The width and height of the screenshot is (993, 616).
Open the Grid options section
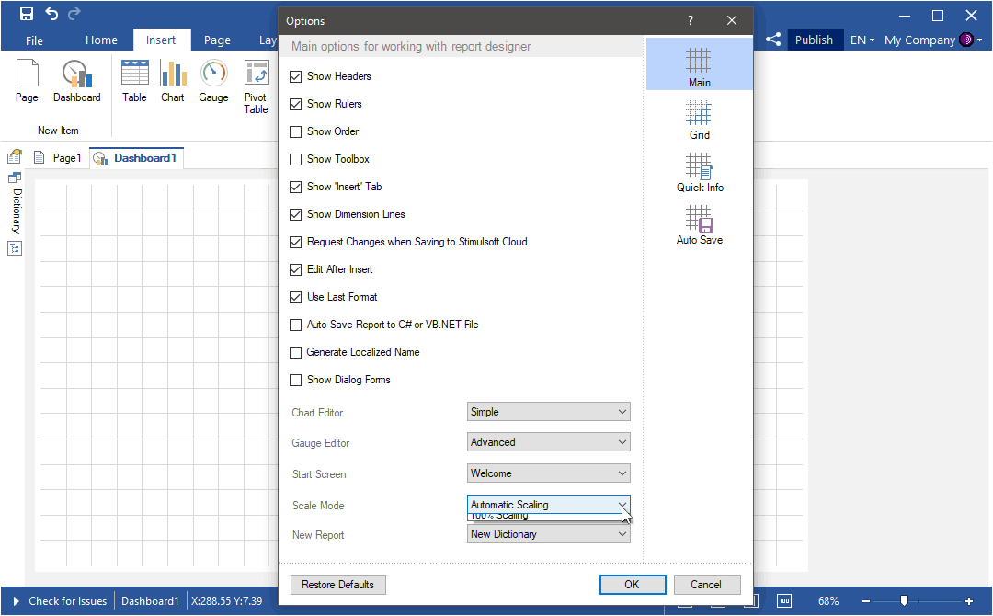click(x=699, y=120)
